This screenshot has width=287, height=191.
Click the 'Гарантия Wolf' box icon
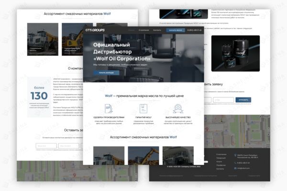click(x=143, y=108)
